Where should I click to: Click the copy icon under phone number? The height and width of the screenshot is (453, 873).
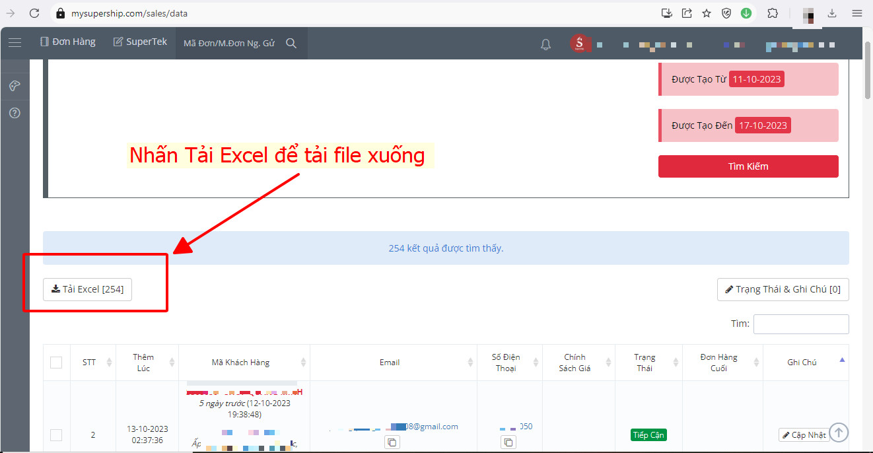click(x=508, y=442)
